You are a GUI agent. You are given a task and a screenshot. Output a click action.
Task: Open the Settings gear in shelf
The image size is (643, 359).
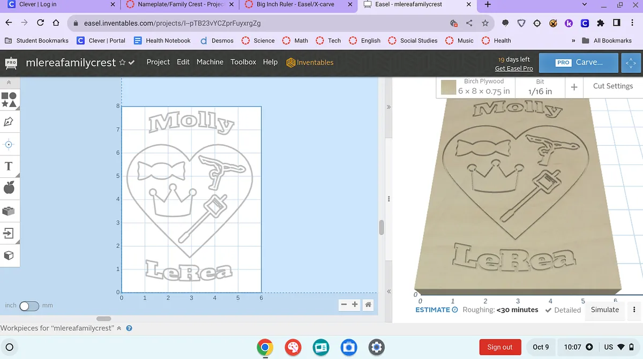coord(377,347)
